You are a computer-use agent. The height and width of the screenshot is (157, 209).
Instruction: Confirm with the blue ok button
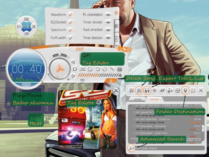[x=26, y=27]
